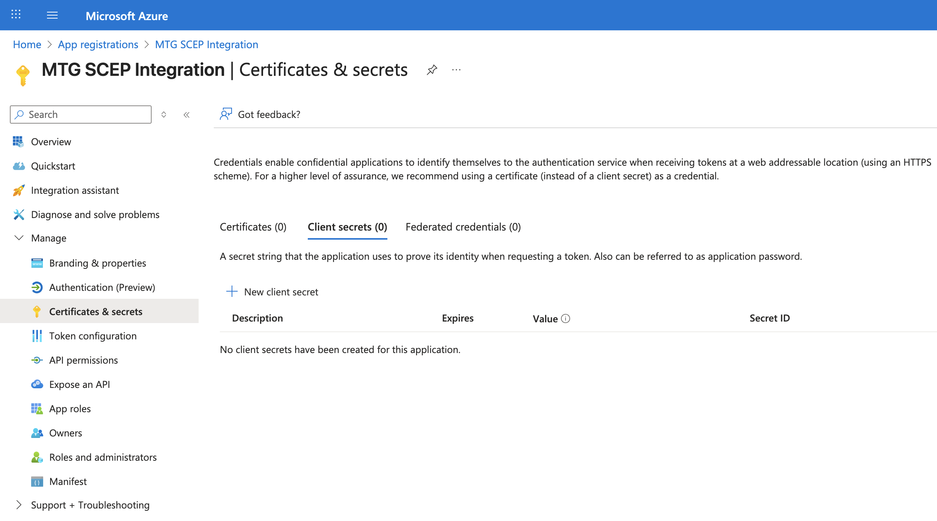Open the Certificates tab
The height and width of the screenshot is (521, 937).
click(252, 227)
